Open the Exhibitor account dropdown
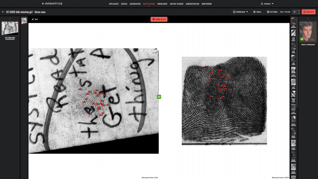This screenshot has width=318, height=179. 267,4
